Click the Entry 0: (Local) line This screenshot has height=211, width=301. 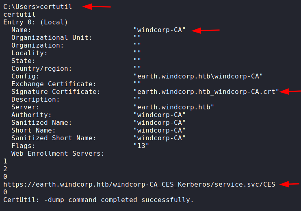(35, 22)
